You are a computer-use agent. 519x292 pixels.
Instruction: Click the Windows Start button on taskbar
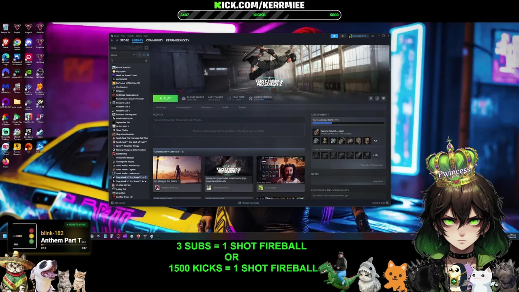[5, 236]
